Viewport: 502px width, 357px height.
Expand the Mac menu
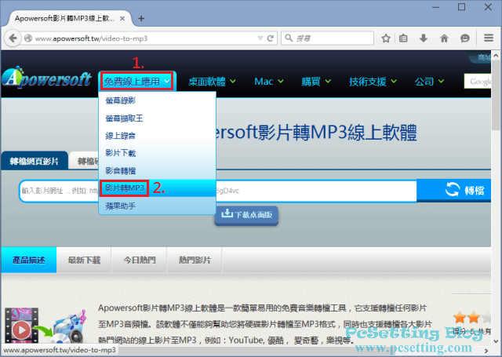268,82
